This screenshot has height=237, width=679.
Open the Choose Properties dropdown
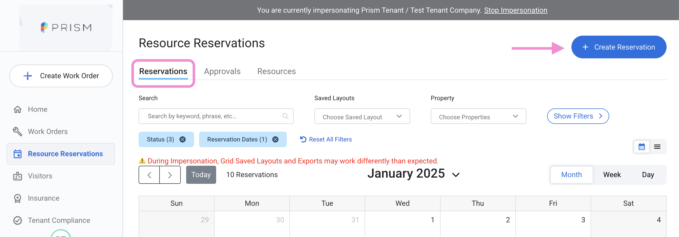point(478,116)
